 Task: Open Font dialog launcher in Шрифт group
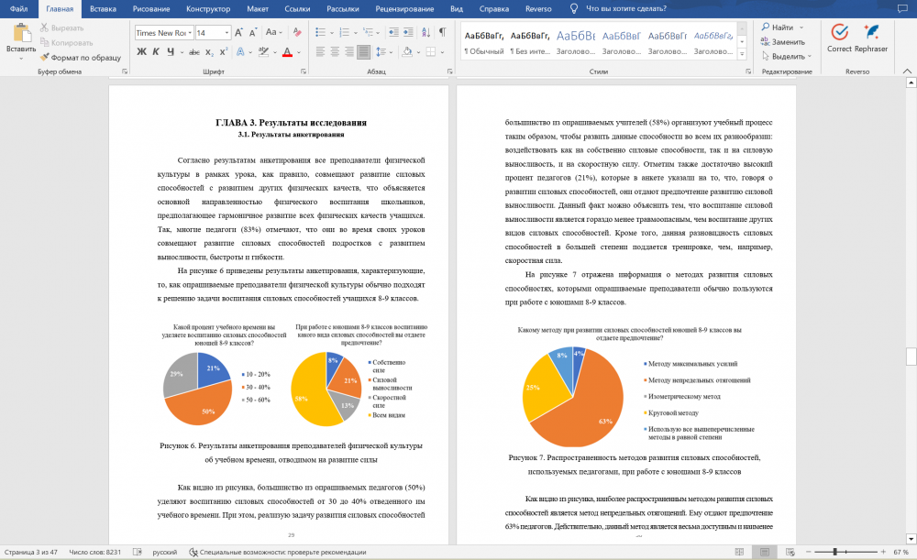pos(304,71)
